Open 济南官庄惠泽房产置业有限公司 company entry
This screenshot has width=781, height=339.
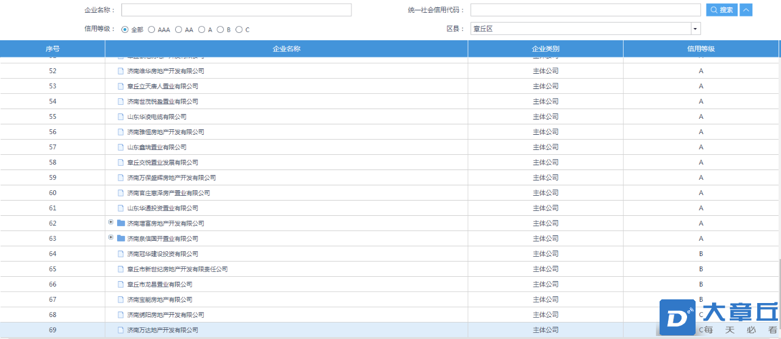[169, 193]
